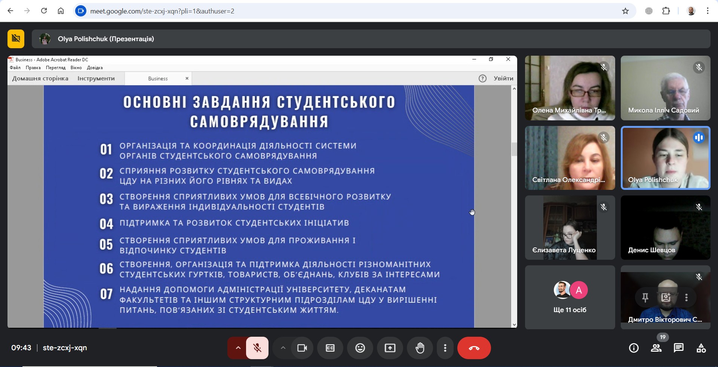Screen dimensions: 718x367
Task: Expand video settings arrow beside camera
Action: click(x=283, y=348)
